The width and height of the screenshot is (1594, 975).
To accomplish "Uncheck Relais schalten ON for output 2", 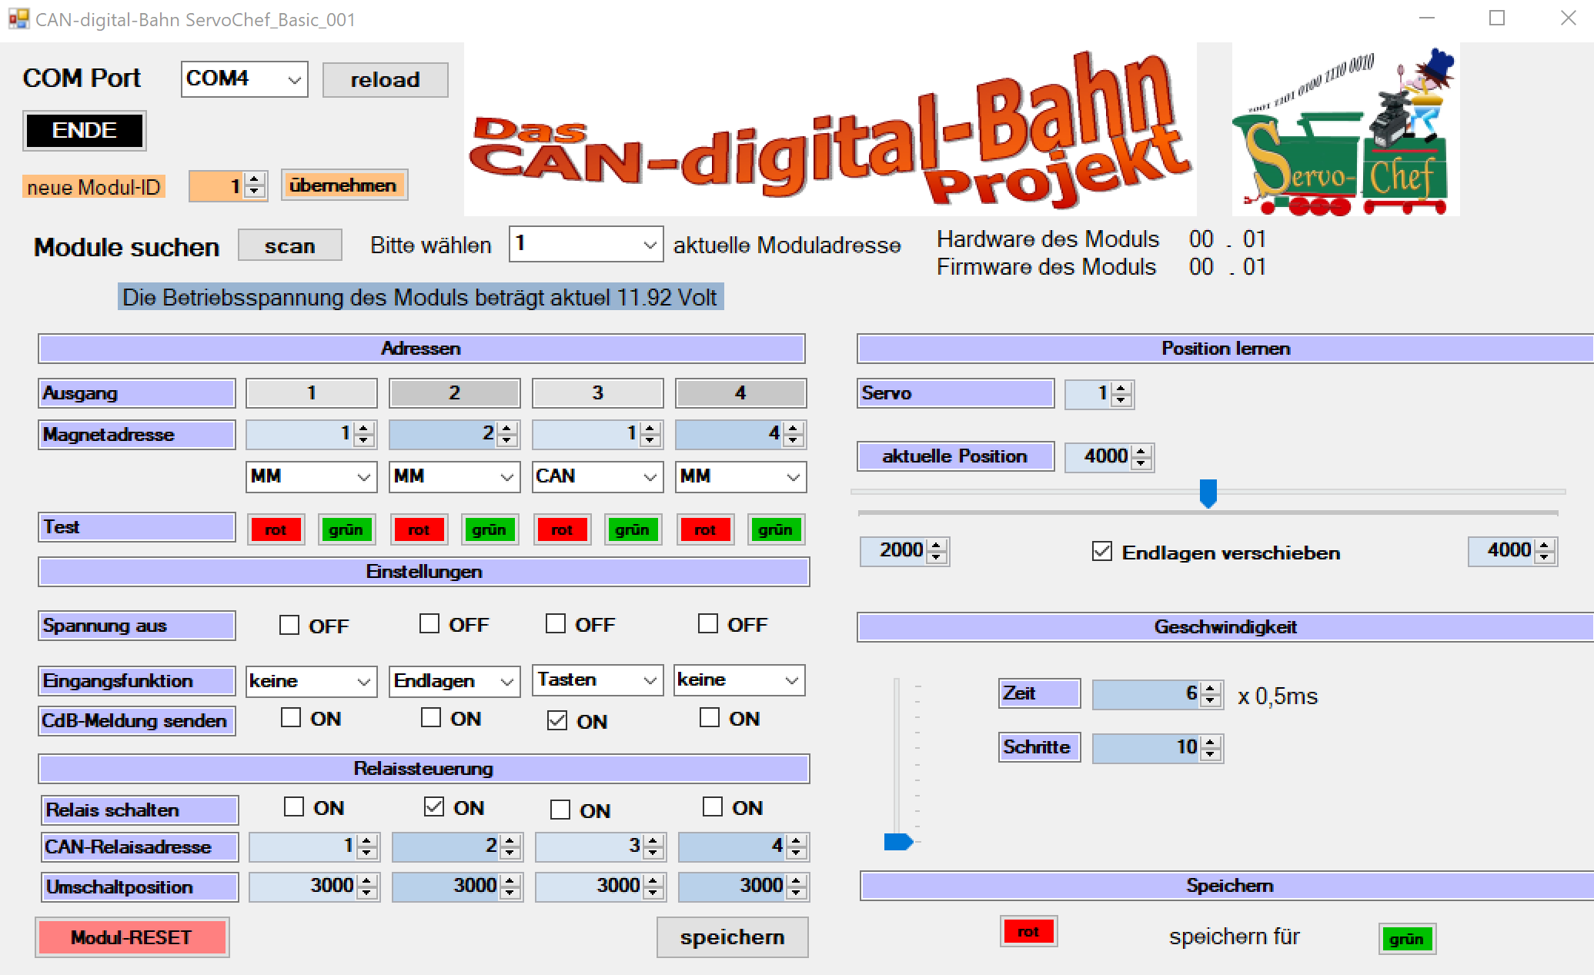I will click(x=434, y=806).
